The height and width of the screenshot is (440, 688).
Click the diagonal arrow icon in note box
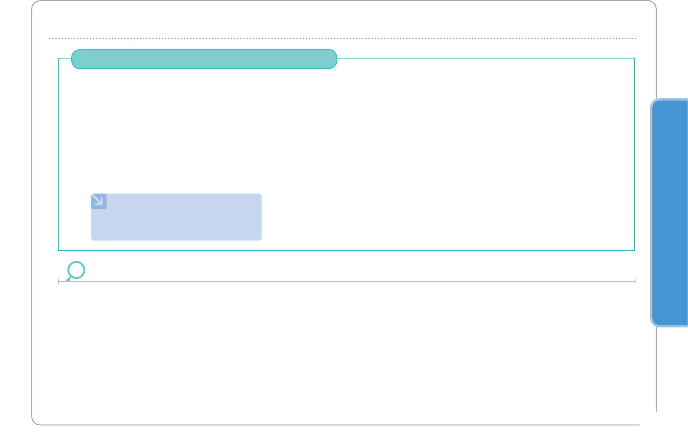(x=98, y=201)
